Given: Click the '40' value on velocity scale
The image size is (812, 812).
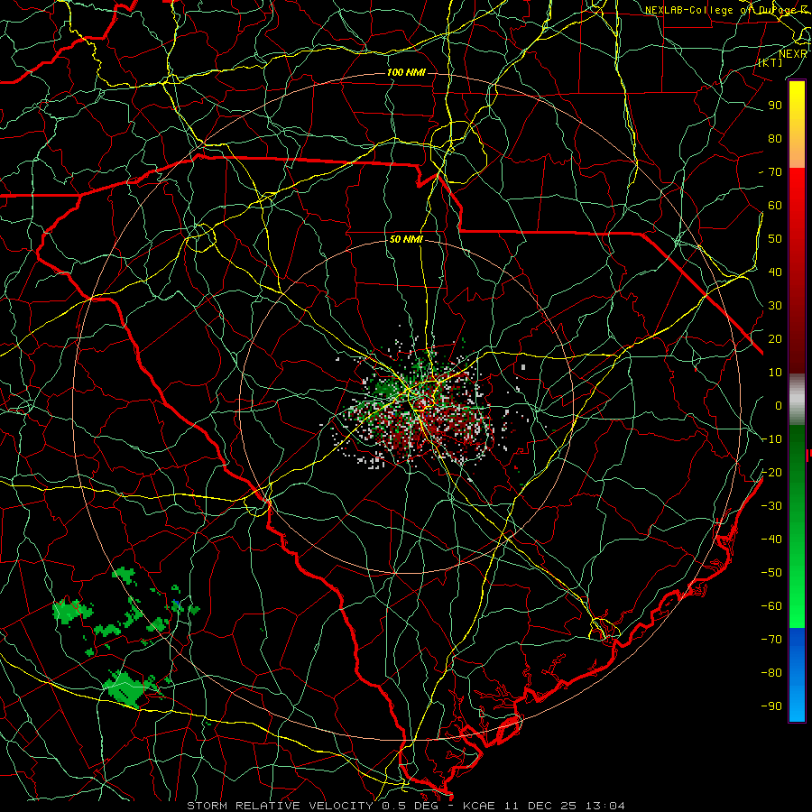Looking at the screenshot, I should click(775, 272).
